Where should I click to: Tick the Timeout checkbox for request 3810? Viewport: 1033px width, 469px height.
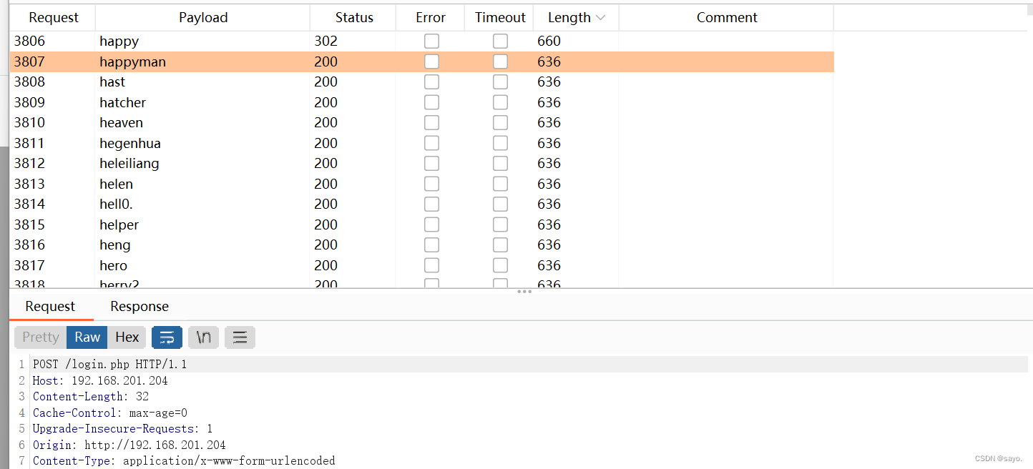[500, 123]
